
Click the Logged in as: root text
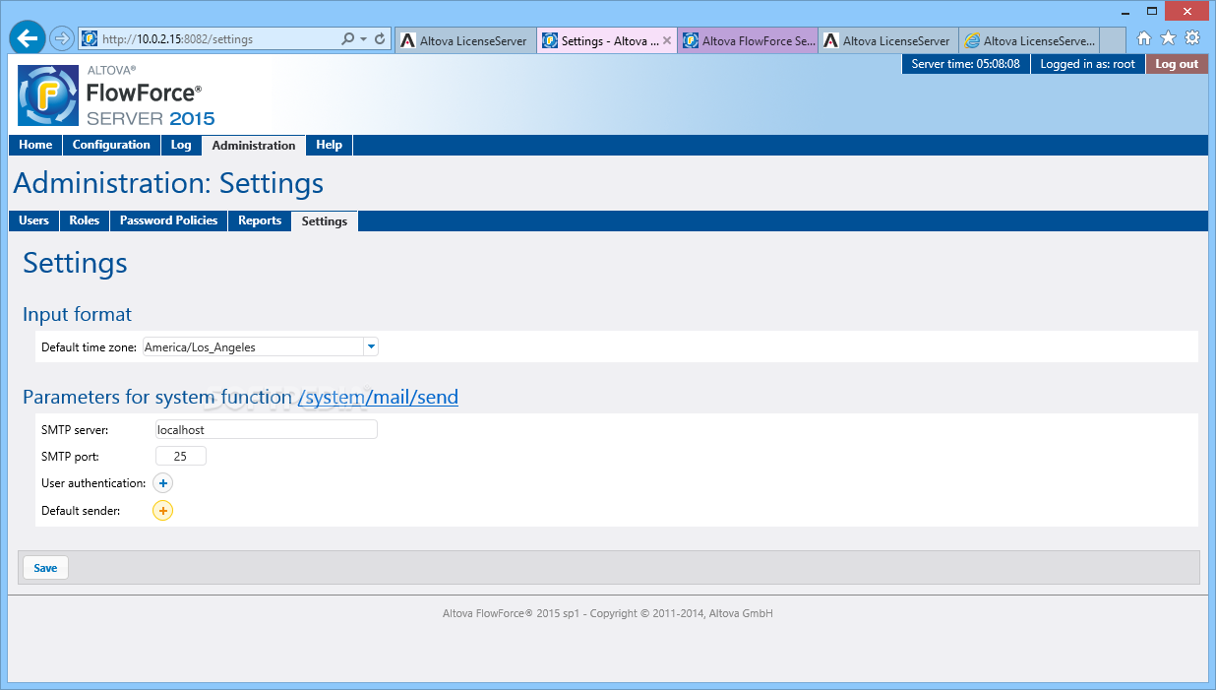pyautogui.click(x=1087, y=64)
